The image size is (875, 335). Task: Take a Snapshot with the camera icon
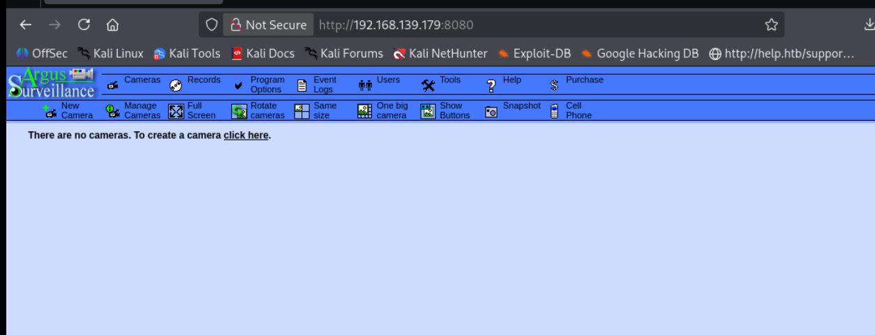tap(491, 111)
